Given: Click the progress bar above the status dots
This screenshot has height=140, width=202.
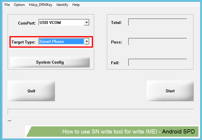Looking at the screenshot, I should pyautogui.click(x=101, y=112).
